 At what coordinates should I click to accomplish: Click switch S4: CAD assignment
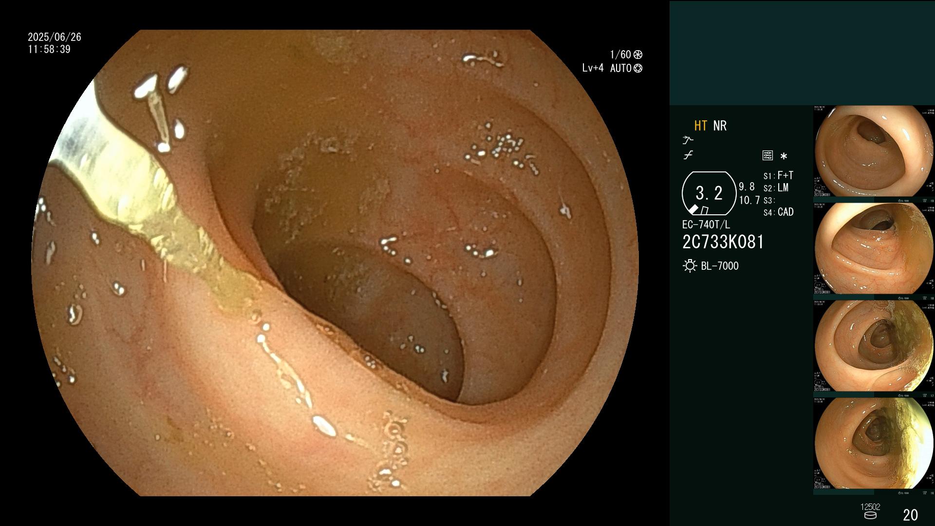[x=778, y=212]
